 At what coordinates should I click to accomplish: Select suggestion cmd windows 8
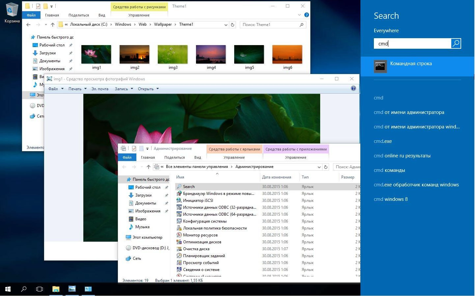click(391, 199)
